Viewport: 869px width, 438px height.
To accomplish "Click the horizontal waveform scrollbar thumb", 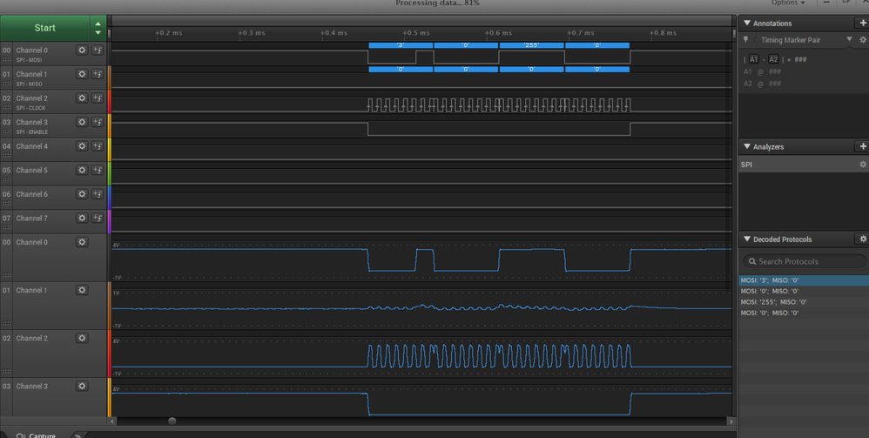I will (x=172, y=421).
